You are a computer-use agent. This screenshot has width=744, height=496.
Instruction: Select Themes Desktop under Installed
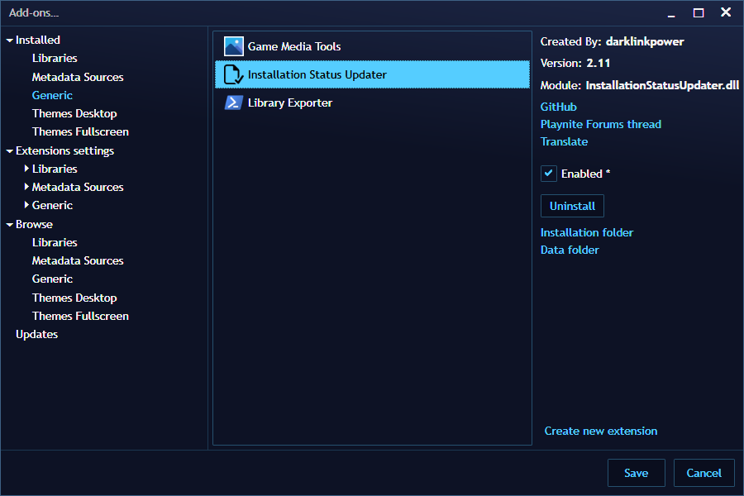(x=74, y=113)
